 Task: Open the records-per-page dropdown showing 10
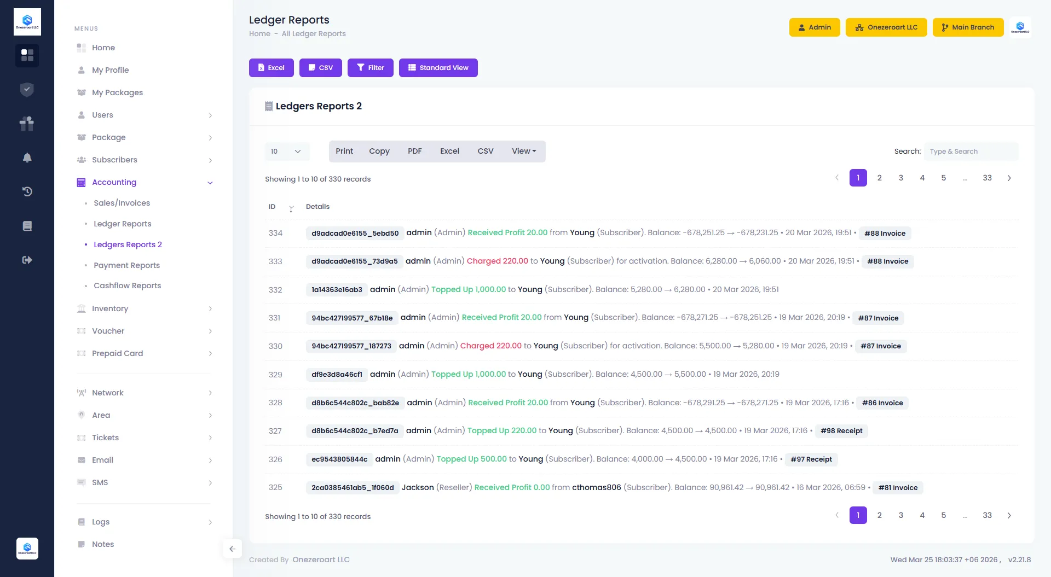pyautogui.click(x=286, y=151)
